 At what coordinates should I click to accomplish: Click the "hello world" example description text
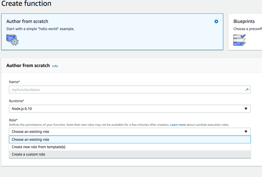point(40,29)
